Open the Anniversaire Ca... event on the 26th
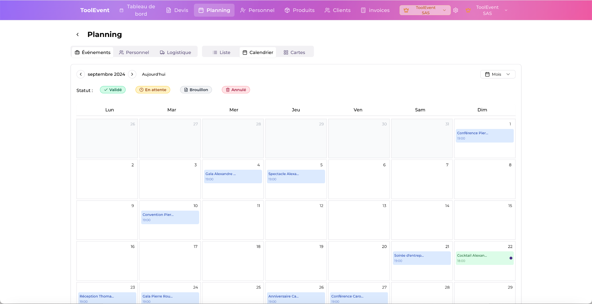 (x=296, y=298)
